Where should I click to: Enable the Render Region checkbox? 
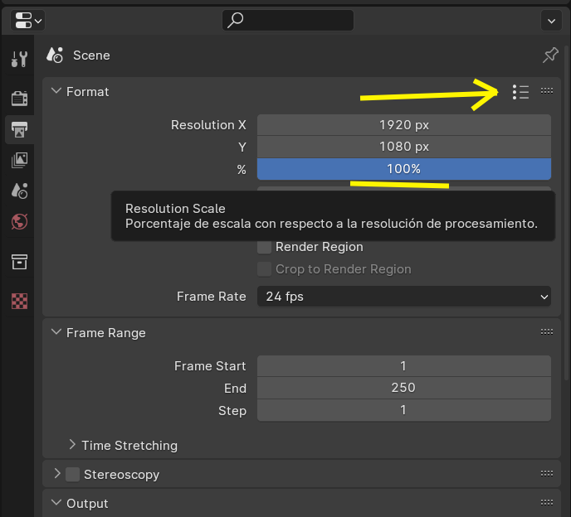[x=265, y=247]
